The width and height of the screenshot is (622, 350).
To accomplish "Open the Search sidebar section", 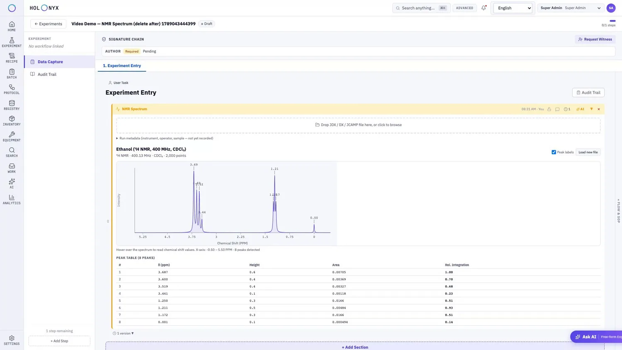I will click(x=12, y=153).
